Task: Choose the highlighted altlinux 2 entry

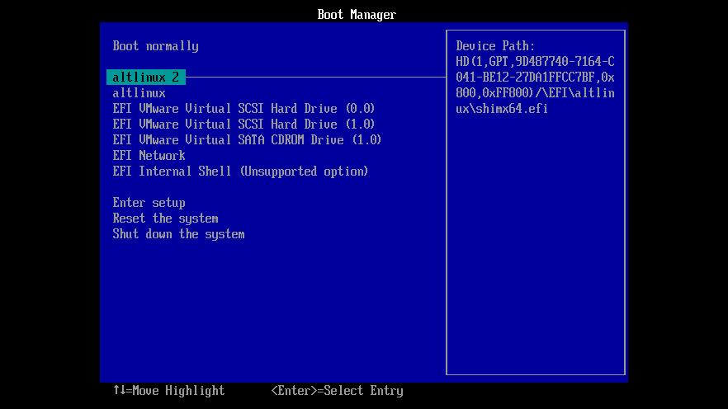Action: tap(146, 78)
